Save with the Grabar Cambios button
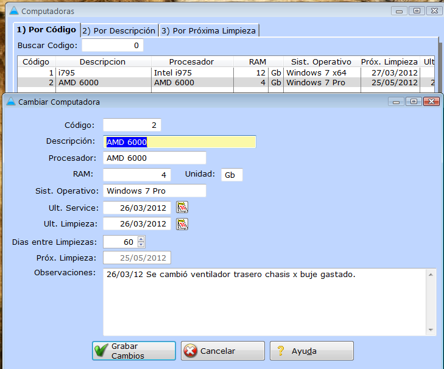Viewport: 444px width, 369px height. tap(134, 351)
